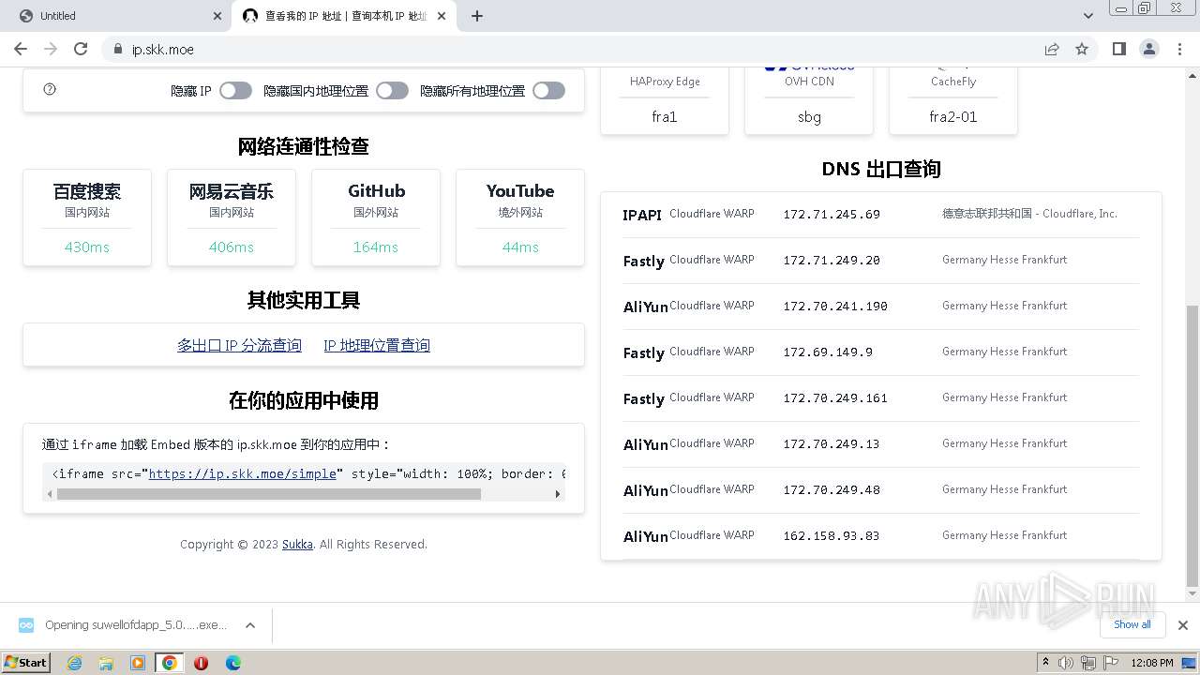The width and height of the screenshot is (1200, 675).
Task: Click the help question mark icon
Action: pyautogui.click(x=51, y=89)
